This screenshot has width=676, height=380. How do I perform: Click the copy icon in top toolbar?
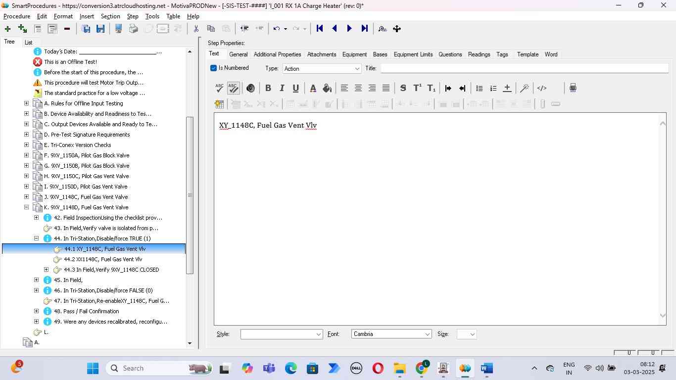point(211,29)
